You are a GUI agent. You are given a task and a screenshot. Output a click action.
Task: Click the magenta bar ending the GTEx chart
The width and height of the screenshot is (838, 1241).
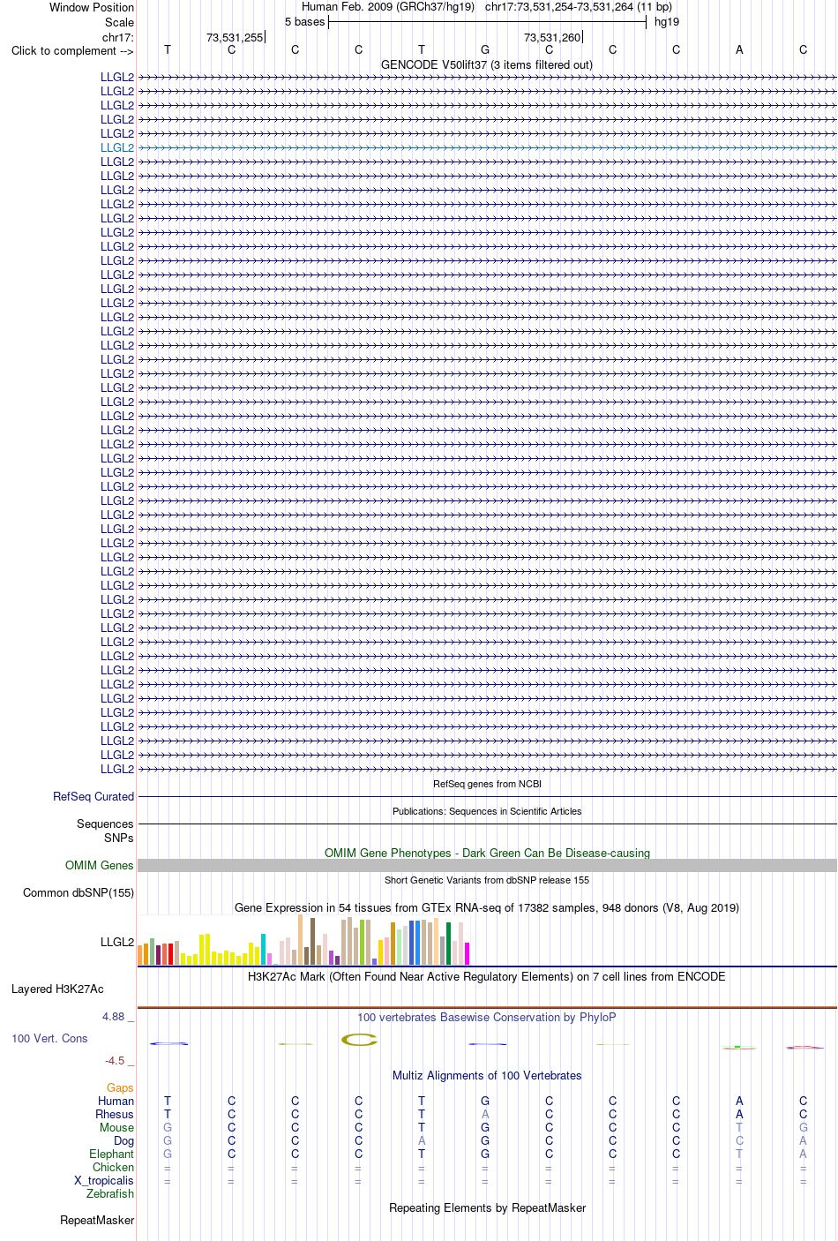(467, 953)
